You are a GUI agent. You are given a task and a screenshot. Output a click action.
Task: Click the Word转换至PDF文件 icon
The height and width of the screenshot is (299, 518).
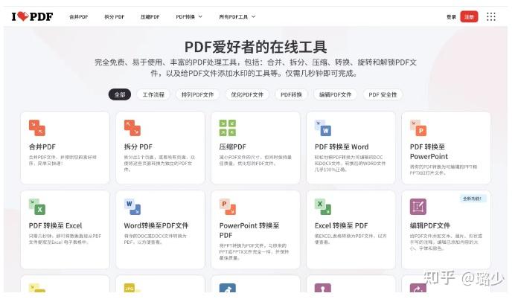click(x=132, y=207)
